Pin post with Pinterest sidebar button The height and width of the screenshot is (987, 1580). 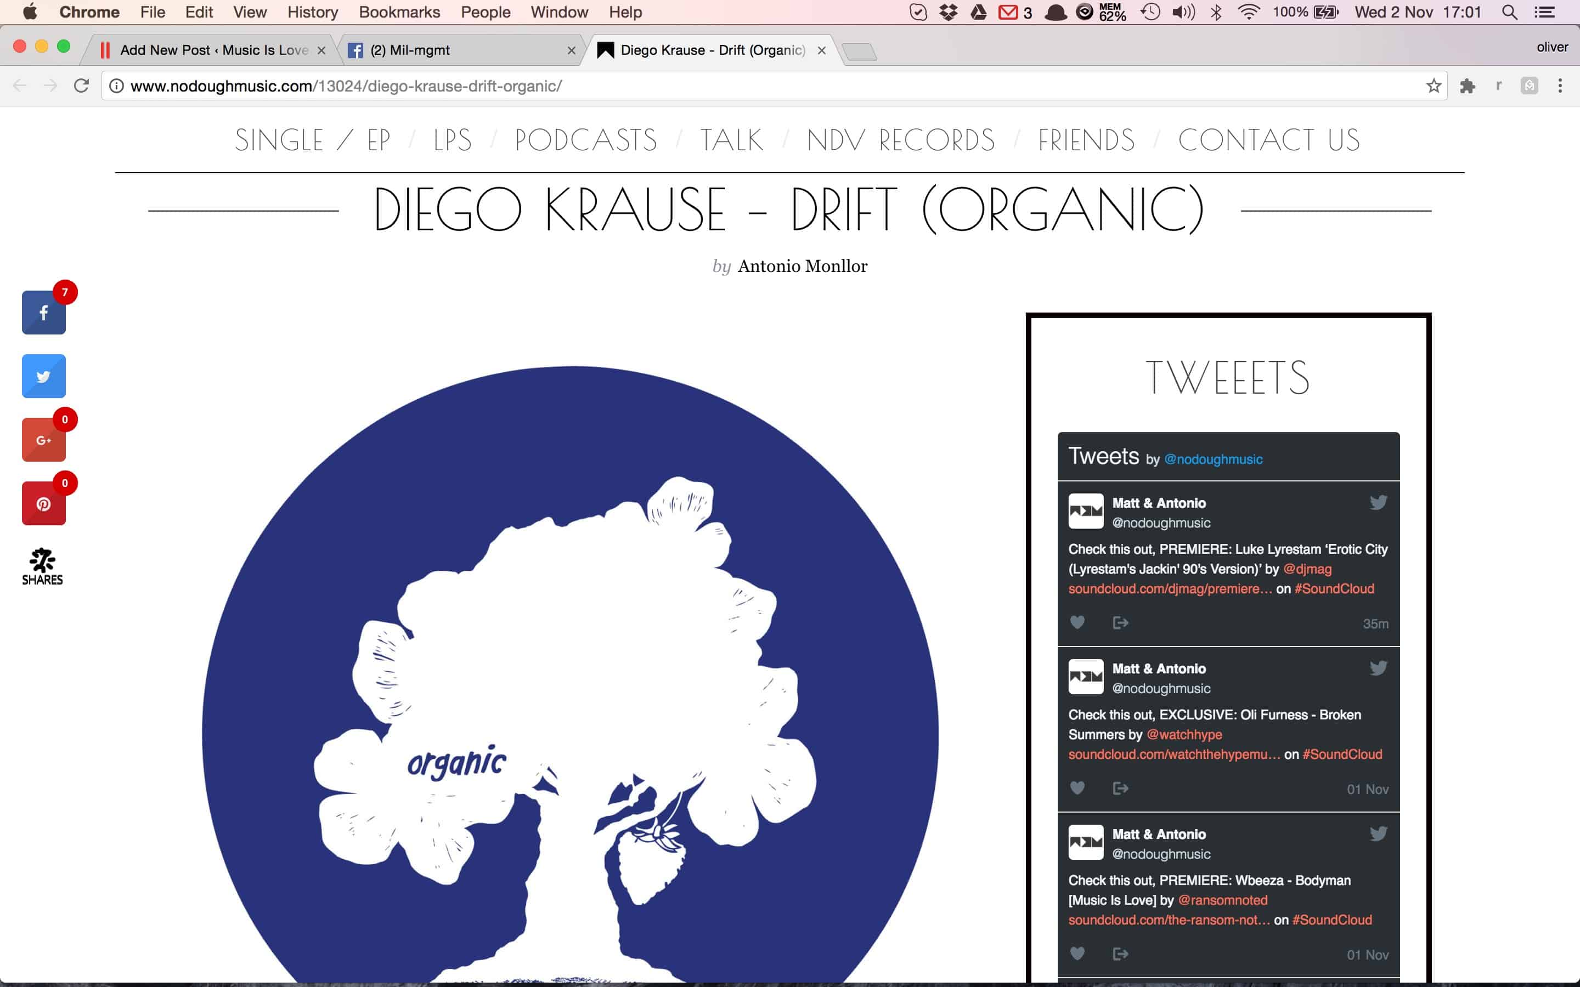44,503
